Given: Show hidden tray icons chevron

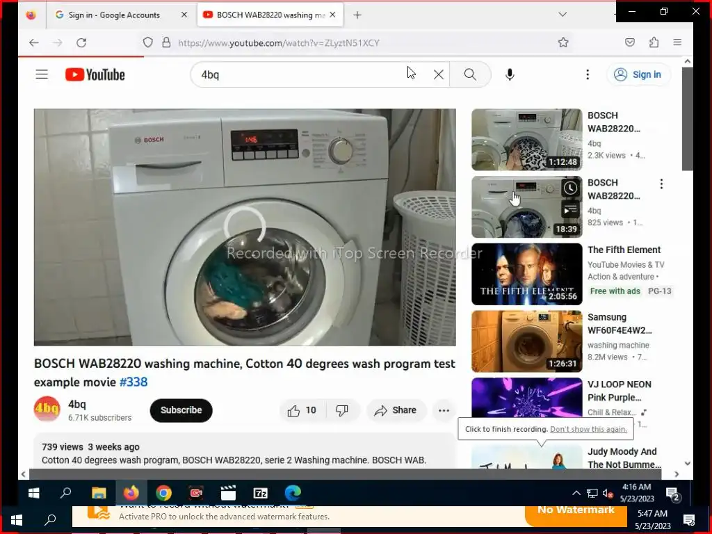Looking at the screenshot, I should point(576,493).
